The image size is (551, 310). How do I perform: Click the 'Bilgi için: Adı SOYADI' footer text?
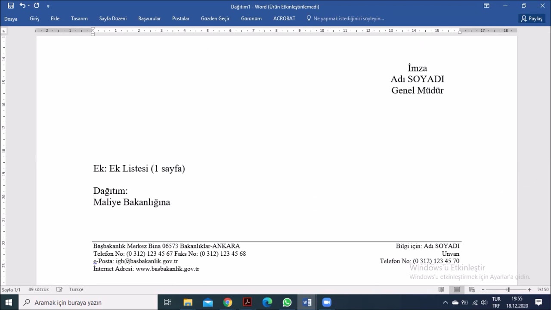(428, 246)
